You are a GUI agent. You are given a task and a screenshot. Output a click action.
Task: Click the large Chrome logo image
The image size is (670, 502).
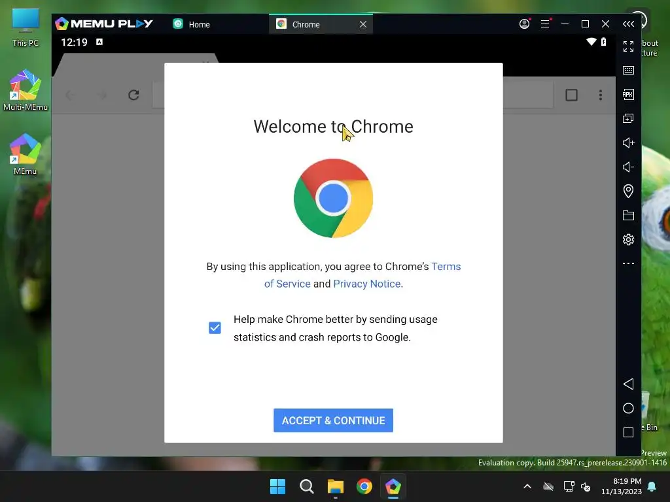(333, 198)
